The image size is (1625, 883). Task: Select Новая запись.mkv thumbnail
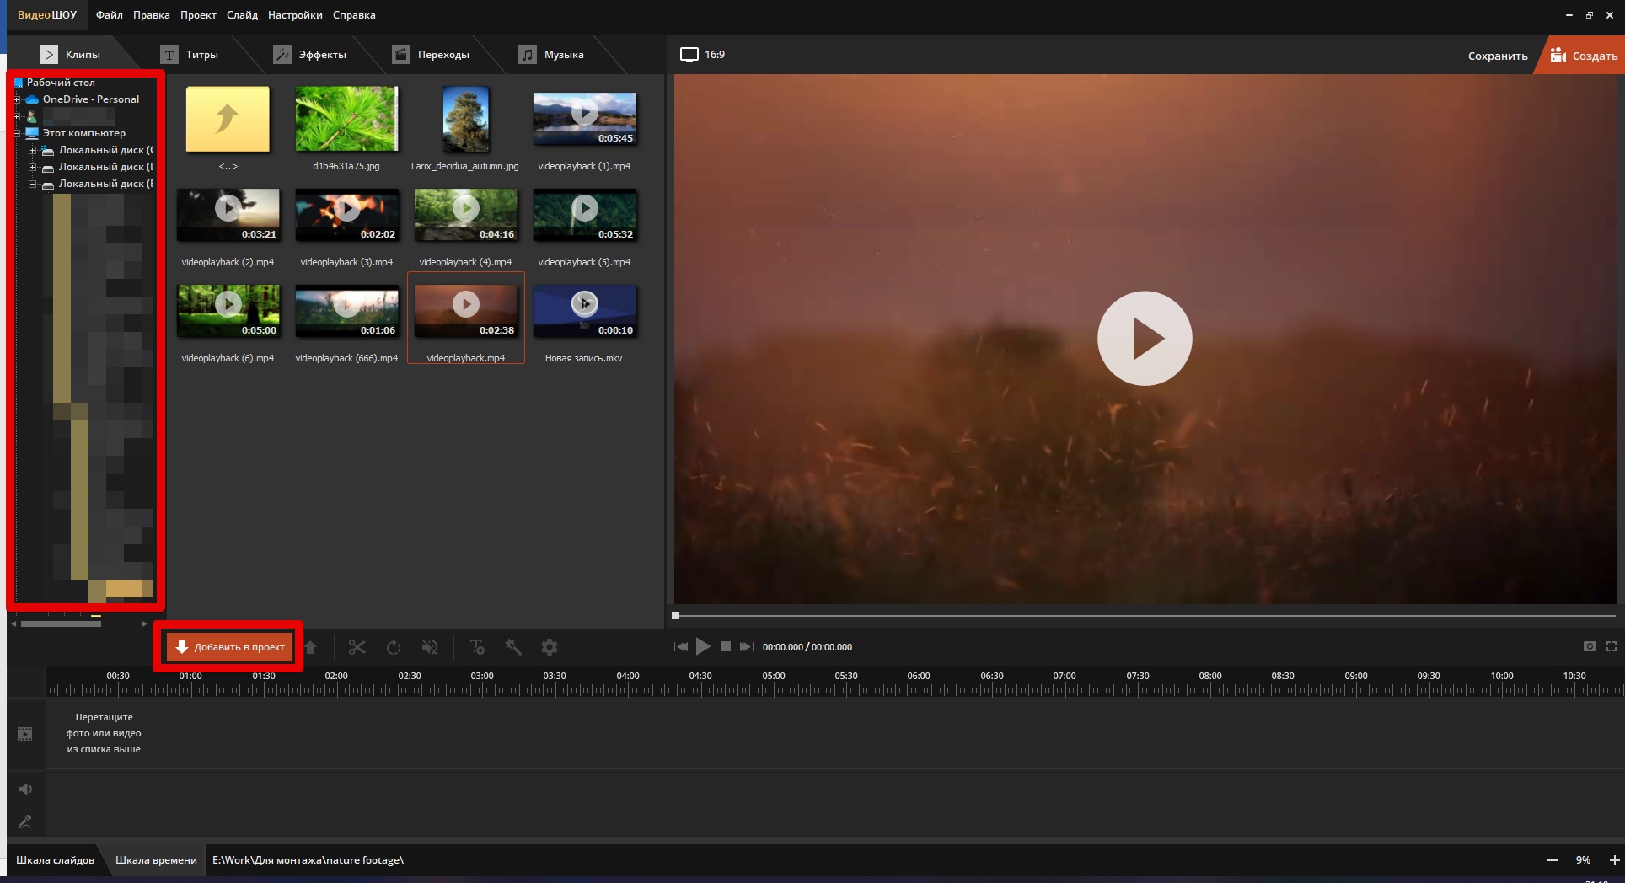pyautogui.click(x=584, y=311)
